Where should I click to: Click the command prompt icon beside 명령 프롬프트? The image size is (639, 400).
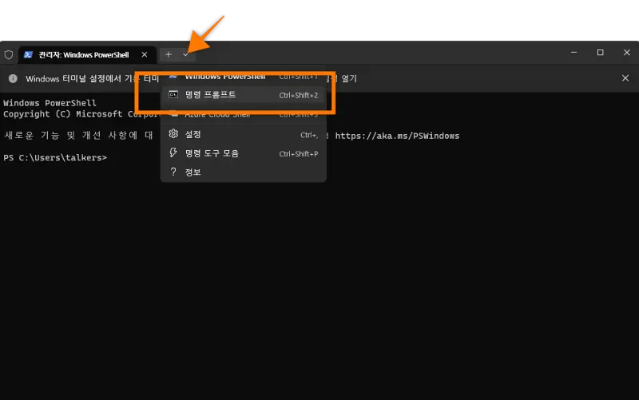[x=173, y=94]
